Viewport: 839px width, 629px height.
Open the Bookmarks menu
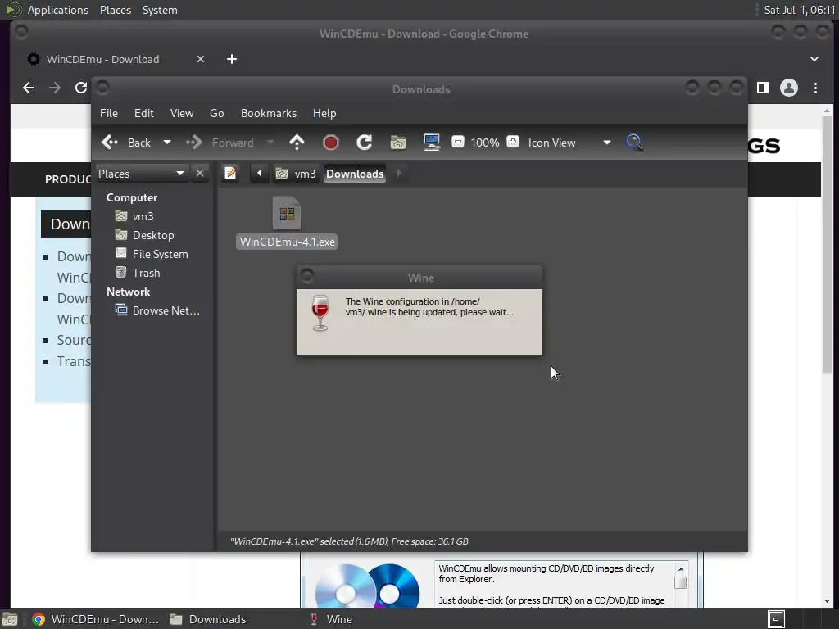(x=269, y=113)
